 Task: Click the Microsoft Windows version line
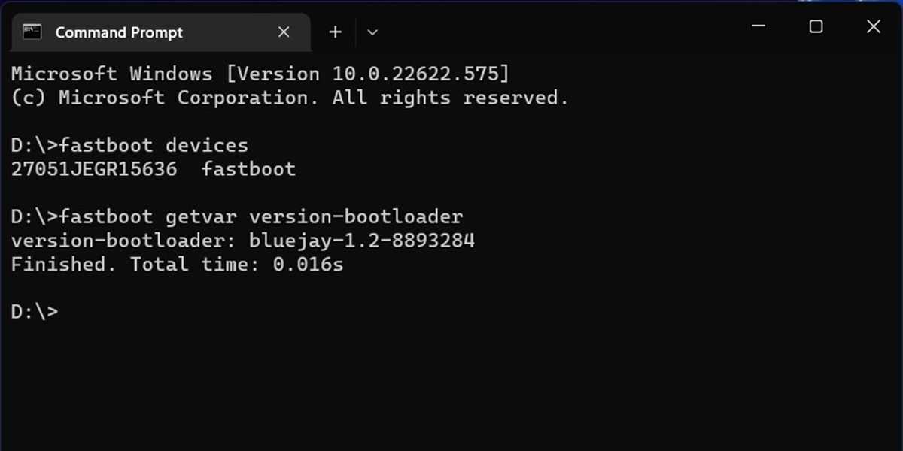pyautogui.click(x=260, y=74)
